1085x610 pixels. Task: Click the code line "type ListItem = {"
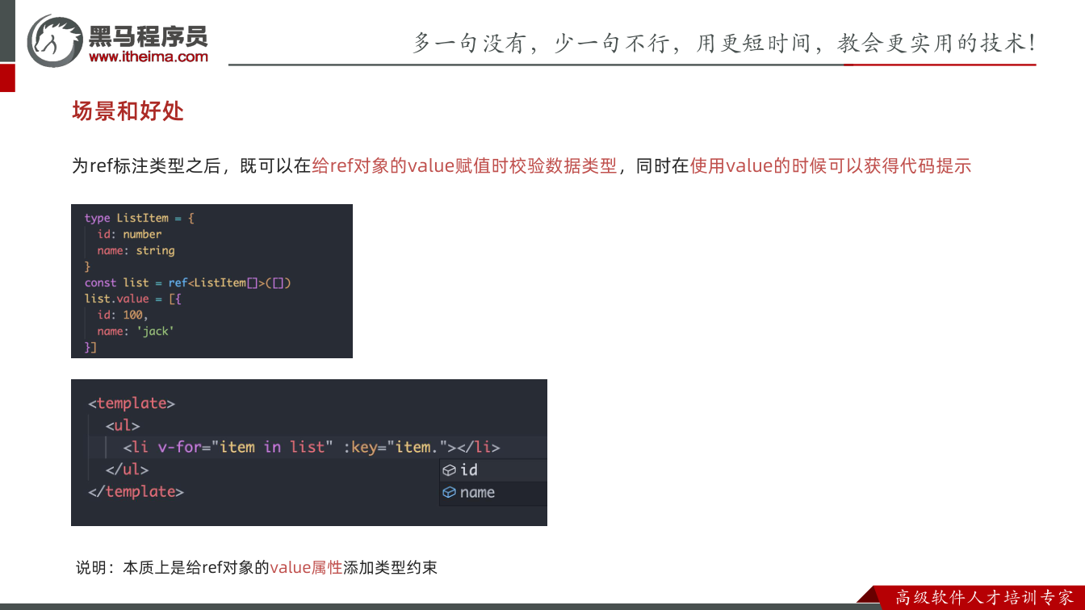(x=139, y=218)
